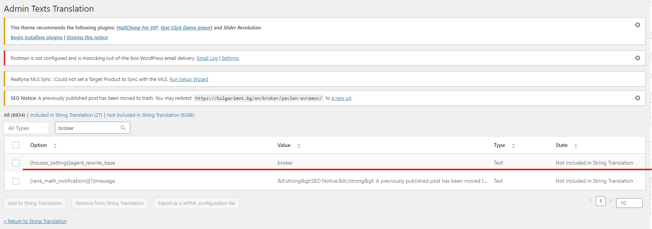Select the agent_rewrite_base option checkbox
The height and width of the screenshot is (229, 652).
coord(16,163)
